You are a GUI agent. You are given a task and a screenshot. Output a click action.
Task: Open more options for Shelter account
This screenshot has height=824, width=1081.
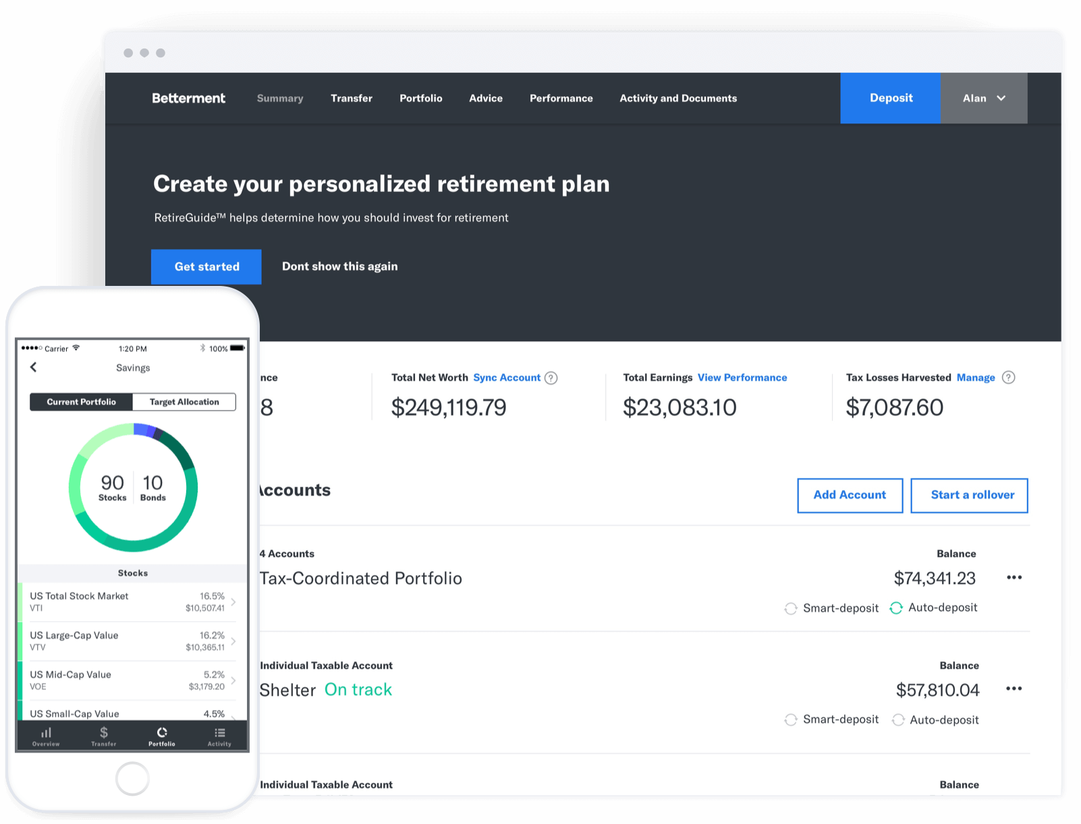pyautogui.click(x=1014, y=689)
